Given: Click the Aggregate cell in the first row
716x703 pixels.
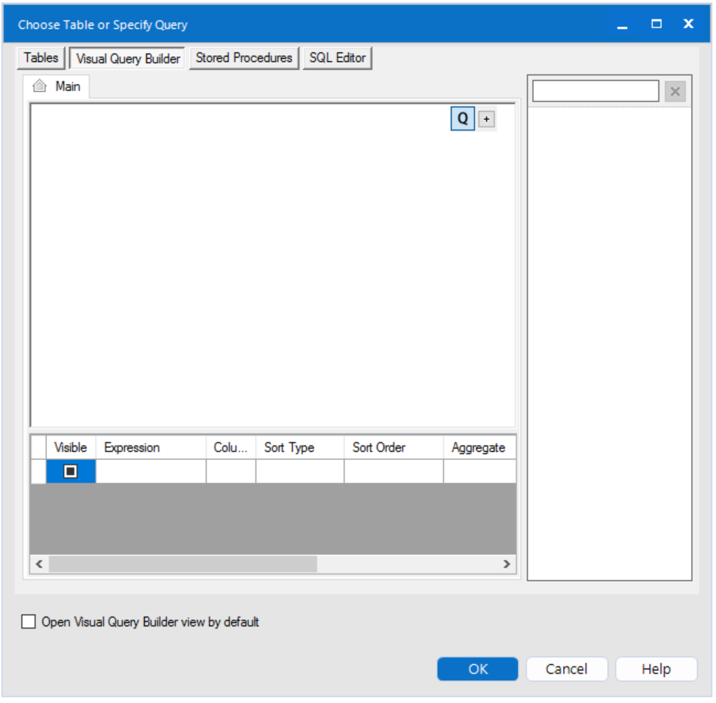Looking at the screenshot, I should click(479, 472).
